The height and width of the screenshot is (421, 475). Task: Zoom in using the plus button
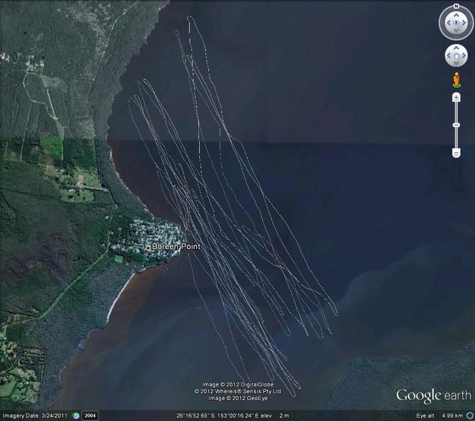pos(456,98)
